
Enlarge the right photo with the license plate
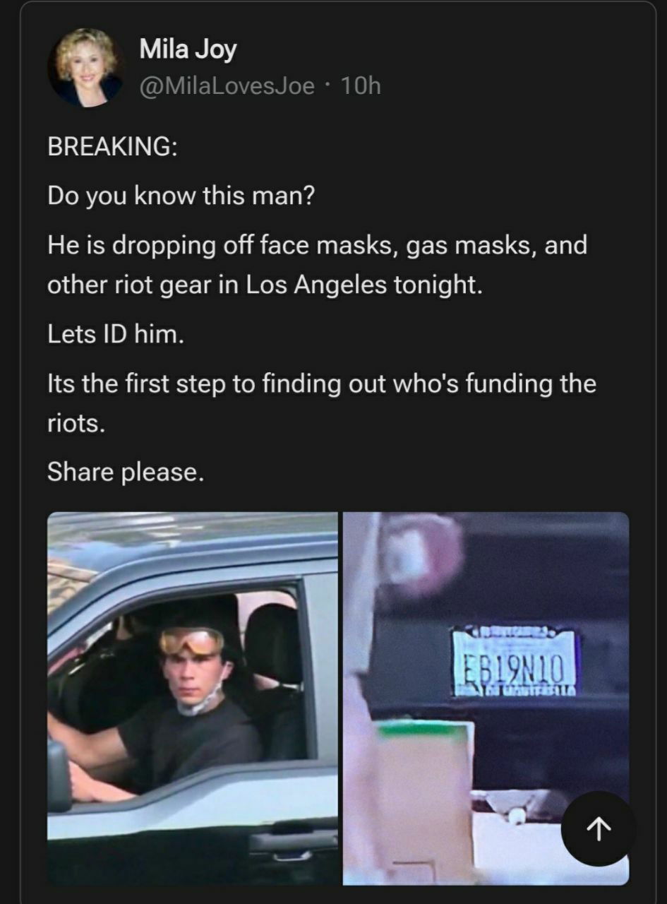coord(486,698)
